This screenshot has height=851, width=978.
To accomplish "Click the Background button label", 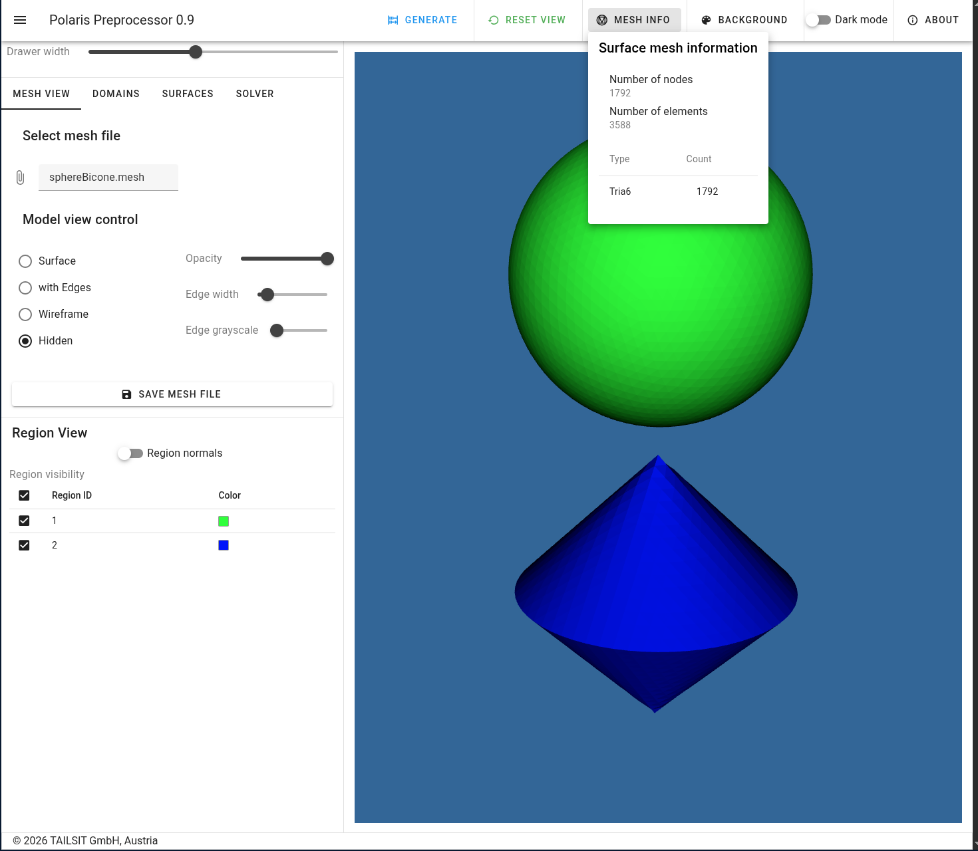I will click(752, 20).
